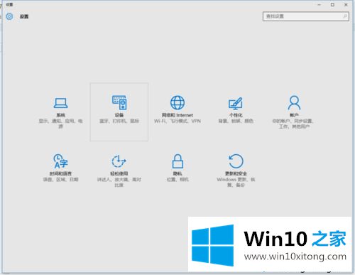
Task: Click the "Wi-Fi, 飞行模式, VPN" description
Action: [177, 121]
